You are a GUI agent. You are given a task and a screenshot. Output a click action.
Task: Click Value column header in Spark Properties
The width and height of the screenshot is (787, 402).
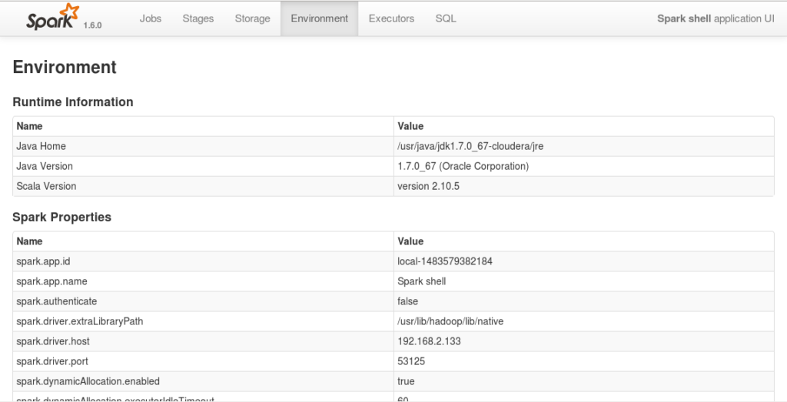tap(410, 241)
